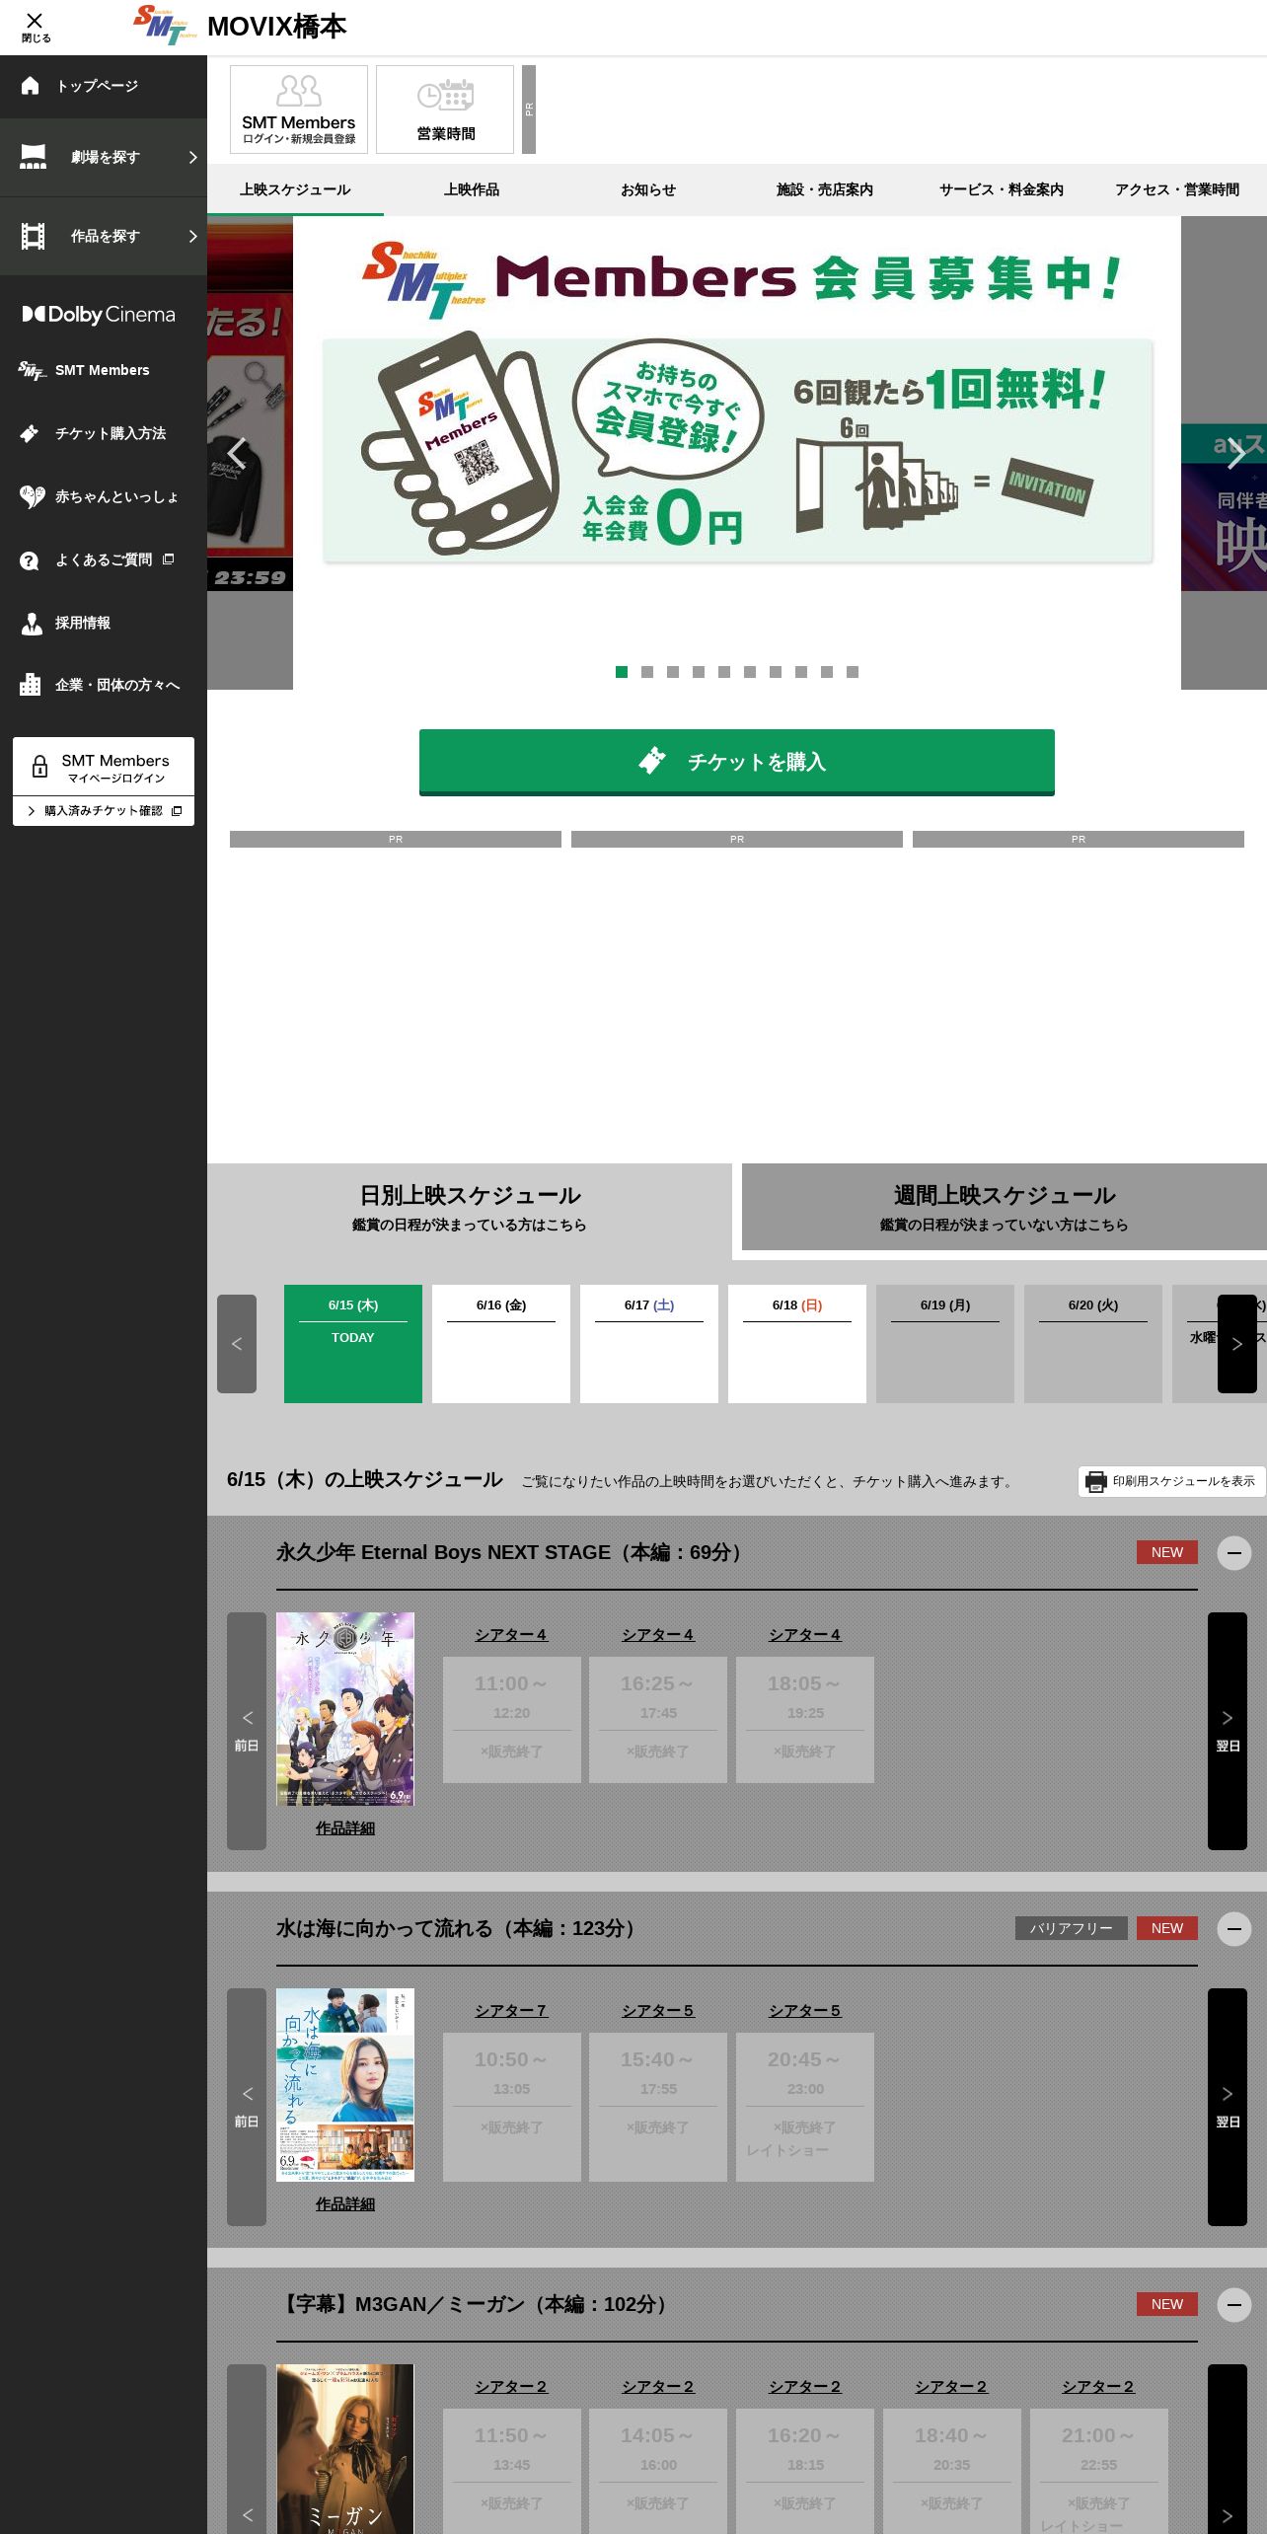Viewport: 1267px width, 2534px height.
Task: Show next banner slide
Action: [1236, 453]
